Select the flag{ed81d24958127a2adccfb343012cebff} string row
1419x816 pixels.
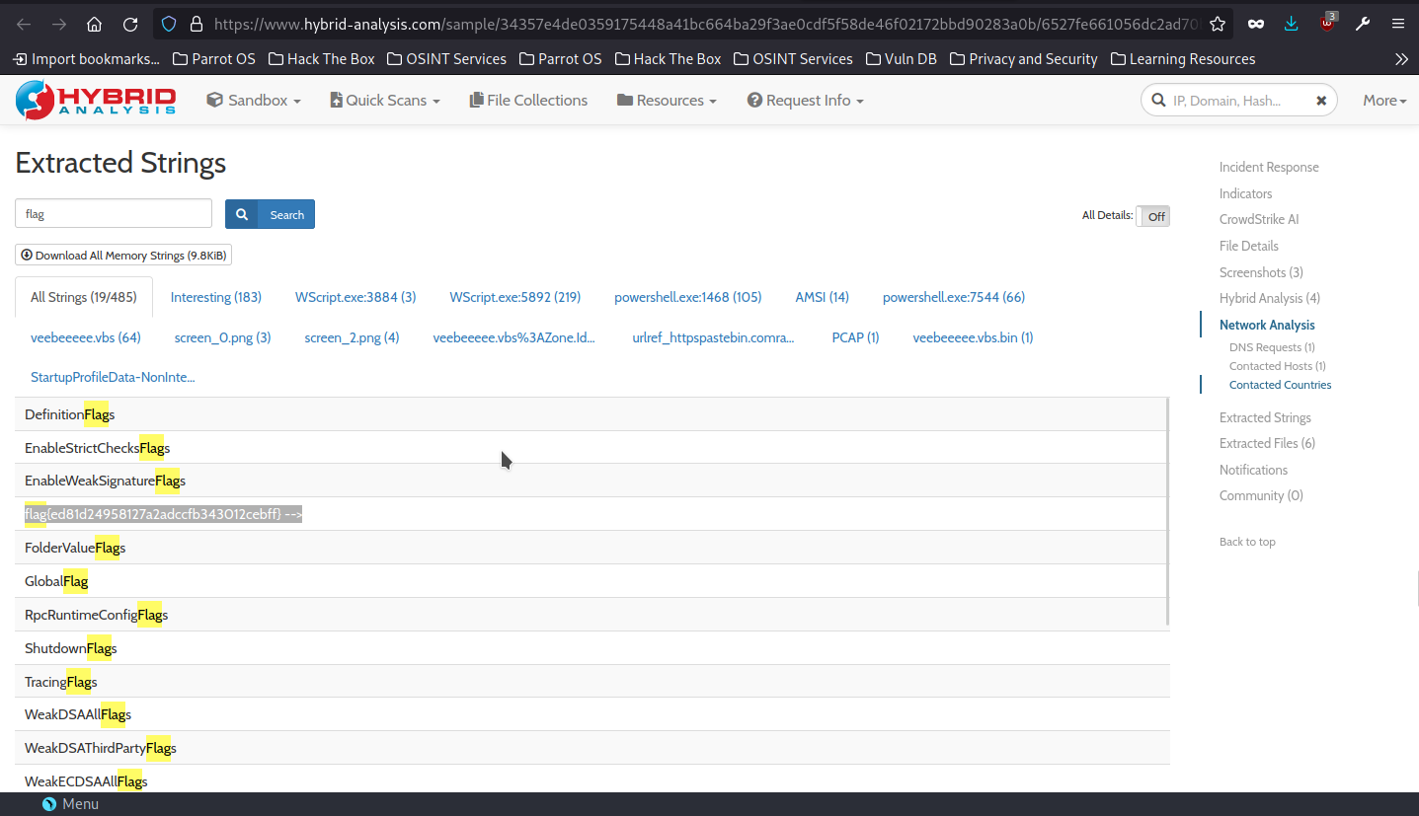coord(591,514)
